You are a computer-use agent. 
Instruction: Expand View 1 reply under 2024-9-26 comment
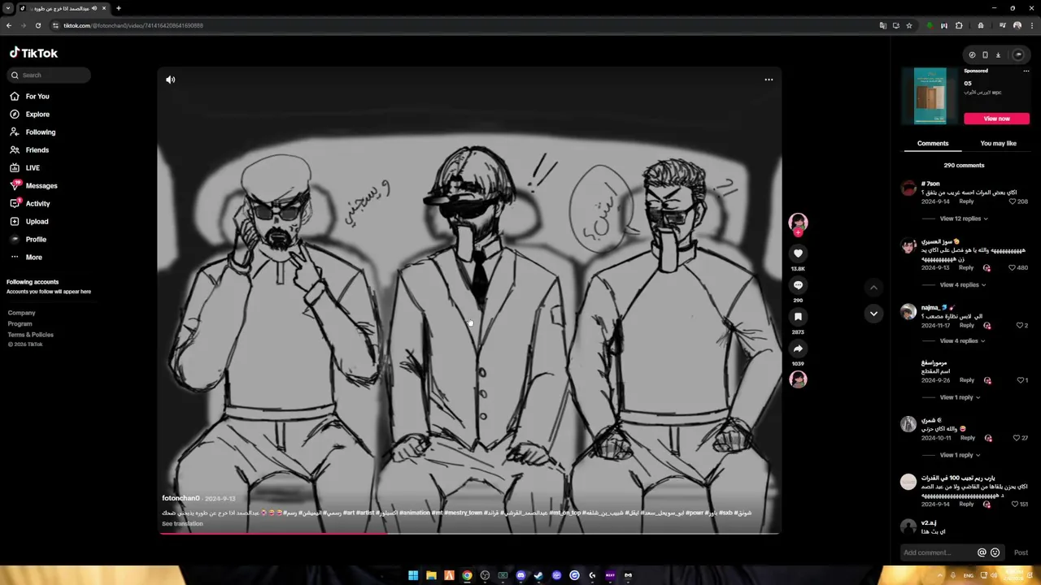(960, 398)
